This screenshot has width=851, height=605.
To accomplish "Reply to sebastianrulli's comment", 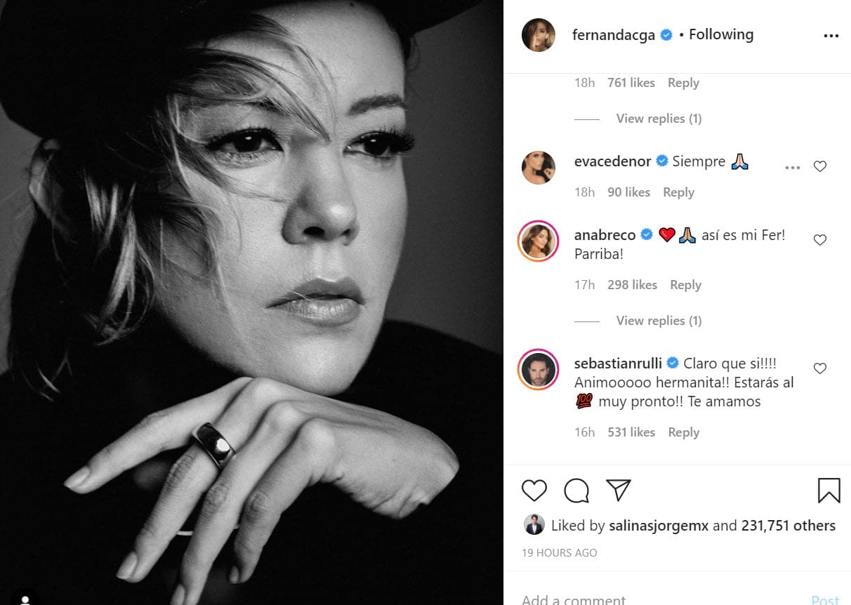I will click(x=683, y=432).
